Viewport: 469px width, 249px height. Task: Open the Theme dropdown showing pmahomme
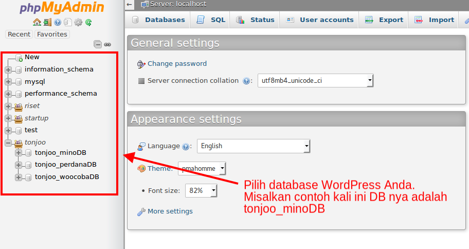coord(202,169)
